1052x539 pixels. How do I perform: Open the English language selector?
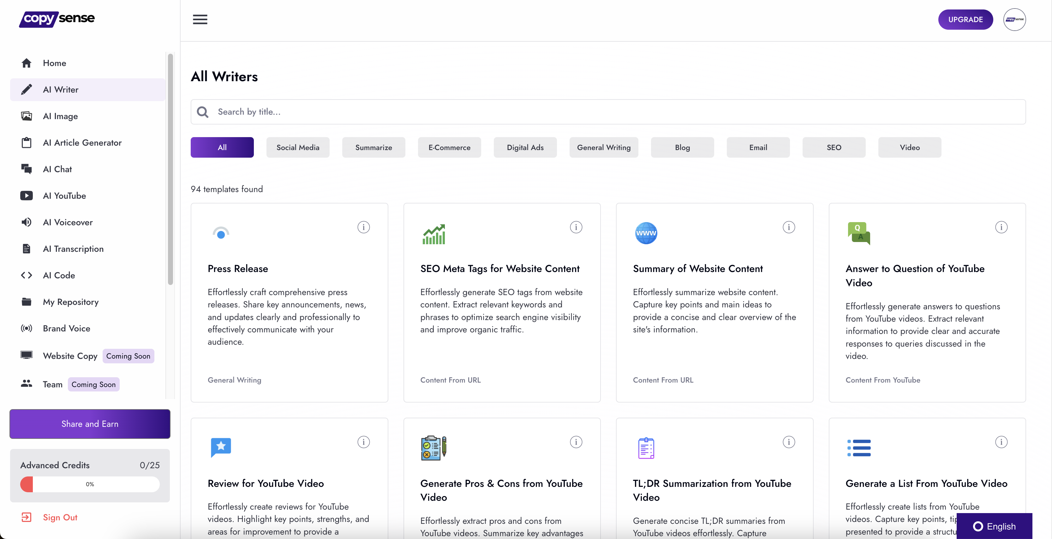click(x=994, y=526)
